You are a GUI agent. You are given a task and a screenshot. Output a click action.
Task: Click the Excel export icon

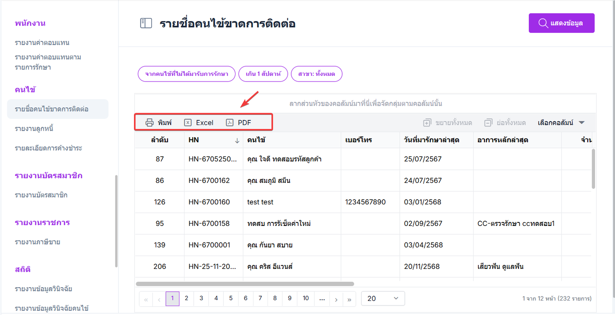[188, 123]
